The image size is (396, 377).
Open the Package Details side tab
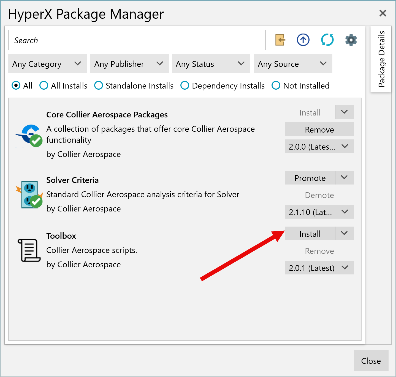click(381, 59)
